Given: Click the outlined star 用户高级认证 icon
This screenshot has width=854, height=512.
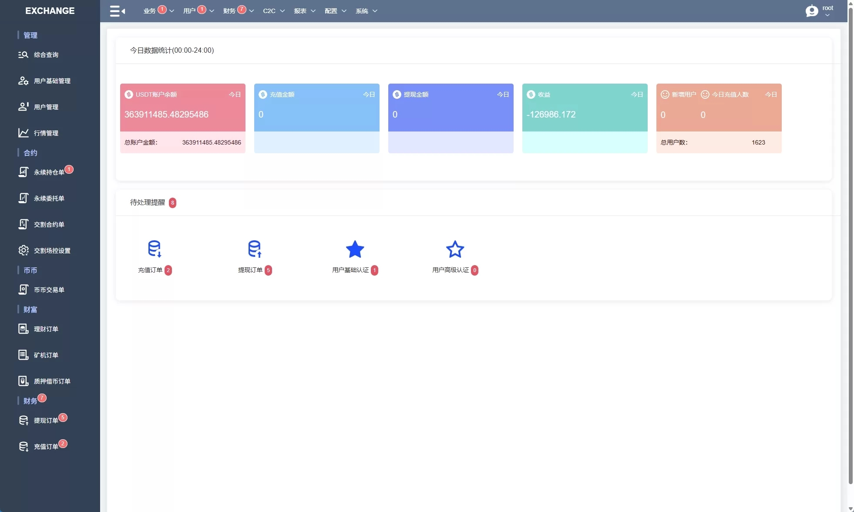Looking at the screenshot, I should [455, 249].
